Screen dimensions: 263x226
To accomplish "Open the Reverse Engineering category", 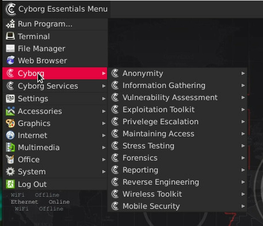I will coord(161,182).
